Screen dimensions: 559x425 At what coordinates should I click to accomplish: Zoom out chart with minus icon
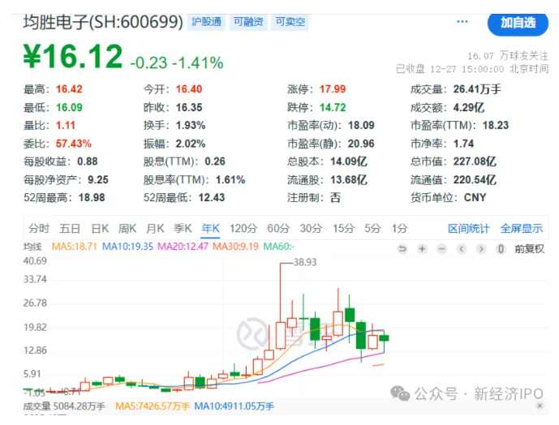pos(441,248)
